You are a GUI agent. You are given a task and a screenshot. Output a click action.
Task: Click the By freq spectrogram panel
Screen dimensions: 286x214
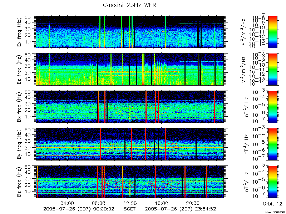coord(130,144)
